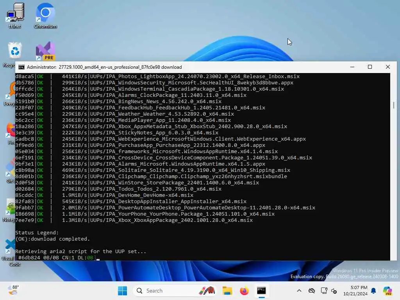Select the DesktopAppInstaller line
The image size is (400, 300).
click(x=131, y=201)
